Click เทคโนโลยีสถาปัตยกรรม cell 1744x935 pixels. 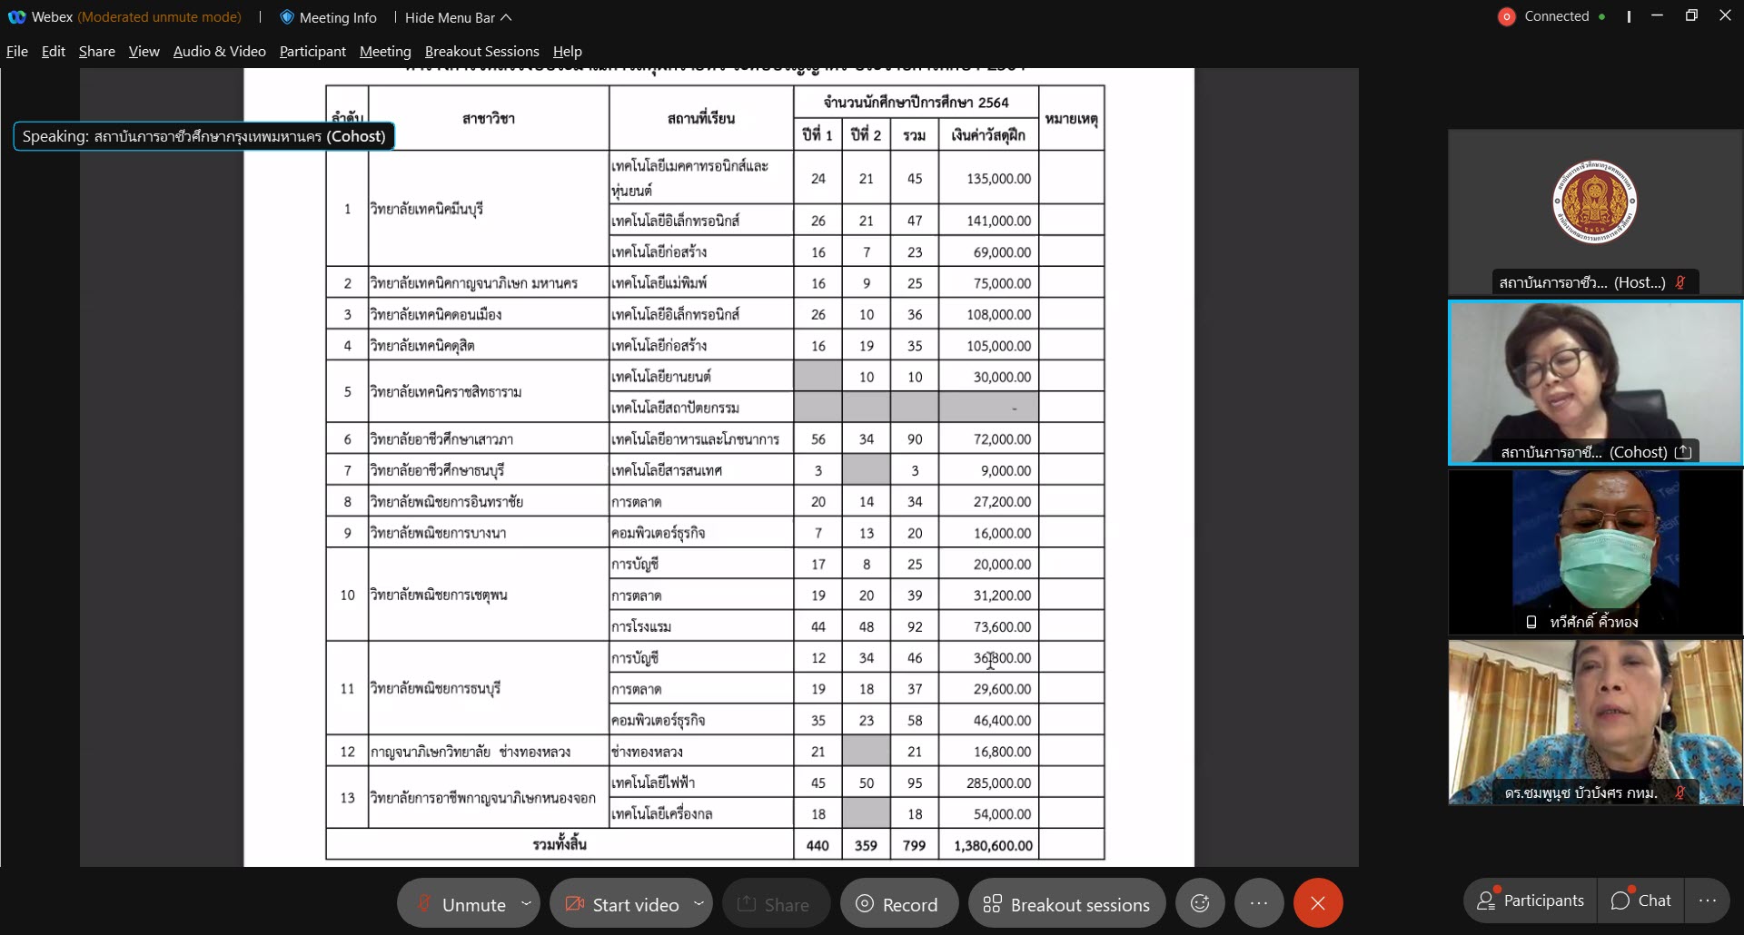tap(701, 408)
